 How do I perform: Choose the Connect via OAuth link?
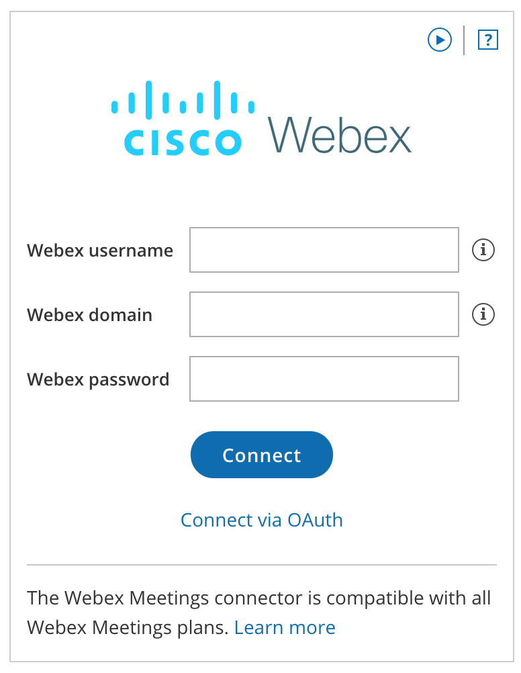(262, 521)
